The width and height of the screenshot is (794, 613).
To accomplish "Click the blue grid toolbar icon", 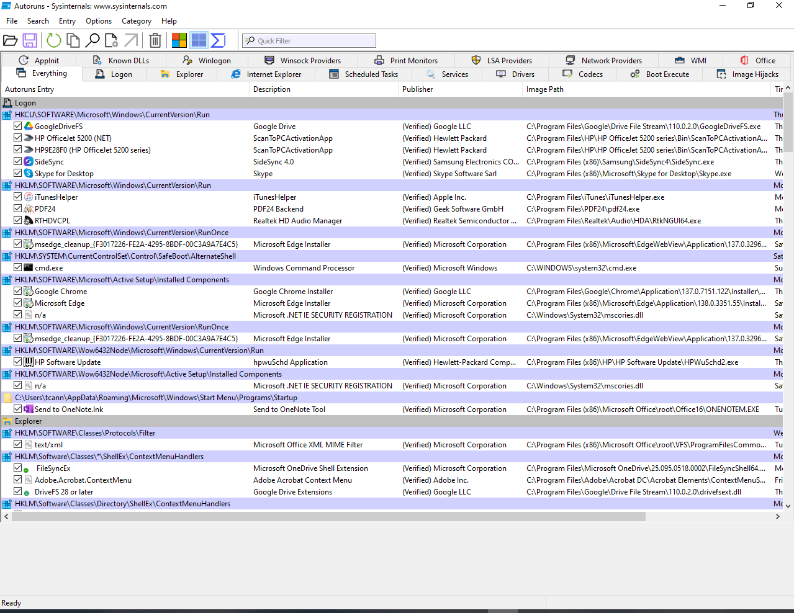I will click(199, 41).
